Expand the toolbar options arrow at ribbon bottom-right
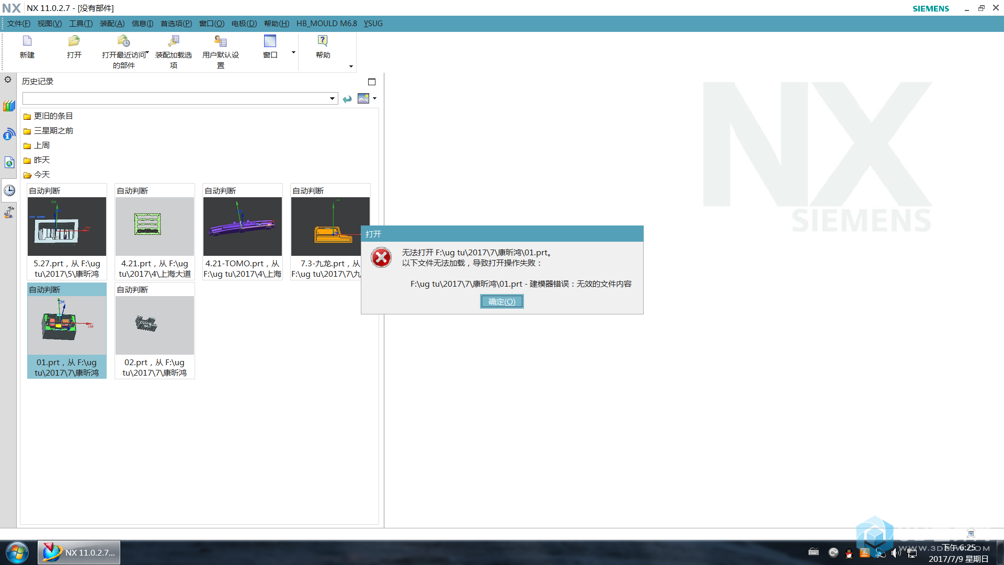Image resolution: width=1004 pixels, height=565 pixels. 351,66
